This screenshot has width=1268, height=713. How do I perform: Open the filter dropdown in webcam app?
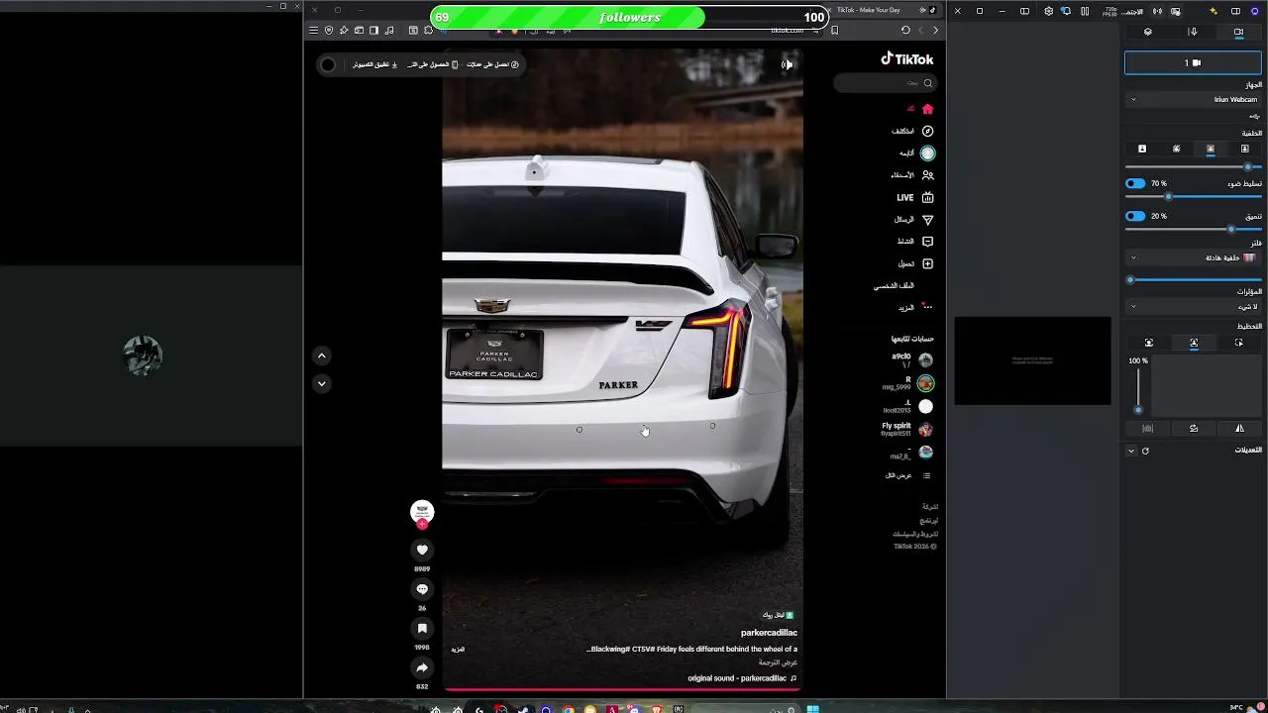1193,257
